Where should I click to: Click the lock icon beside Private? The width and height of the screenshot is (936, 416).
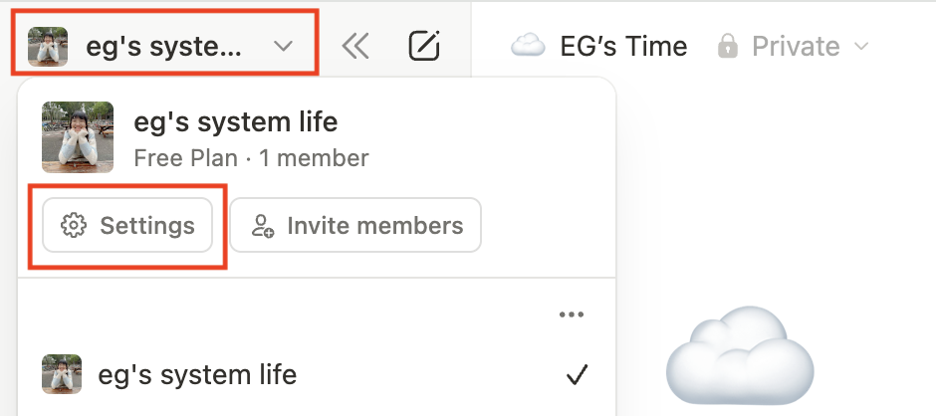tap(728, 46)
